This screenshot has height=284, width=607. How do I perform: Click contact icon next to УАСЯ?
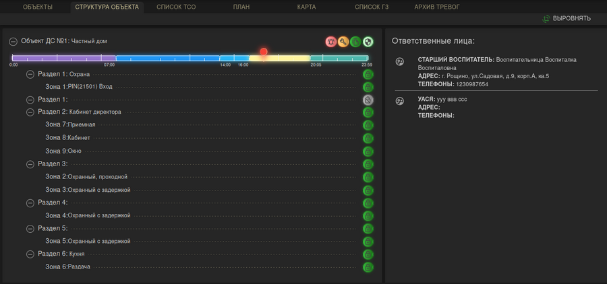[x=399, y=101]
